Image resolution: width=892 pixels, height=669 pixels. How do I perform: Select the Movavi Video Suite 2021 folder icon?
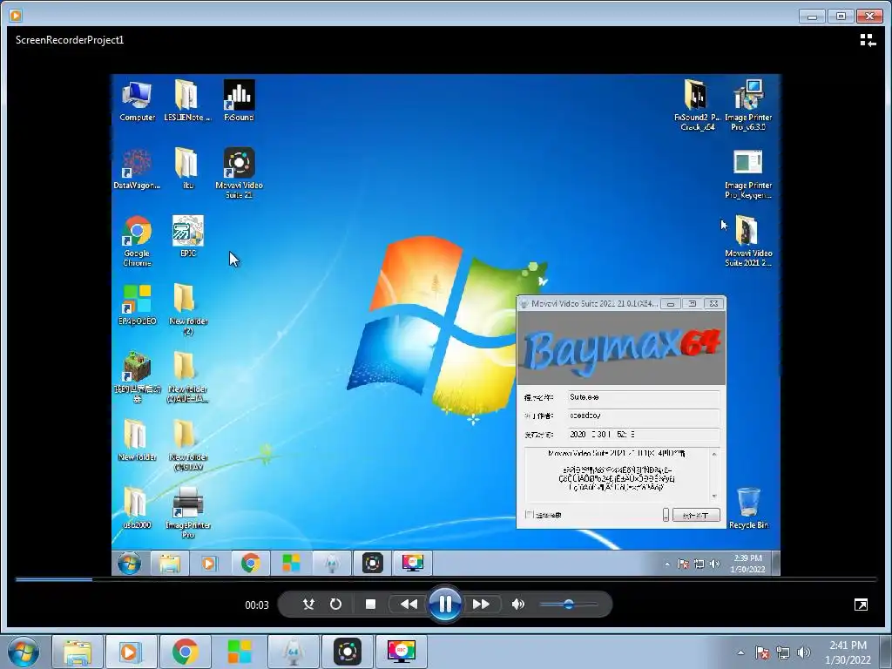[748, 241]
